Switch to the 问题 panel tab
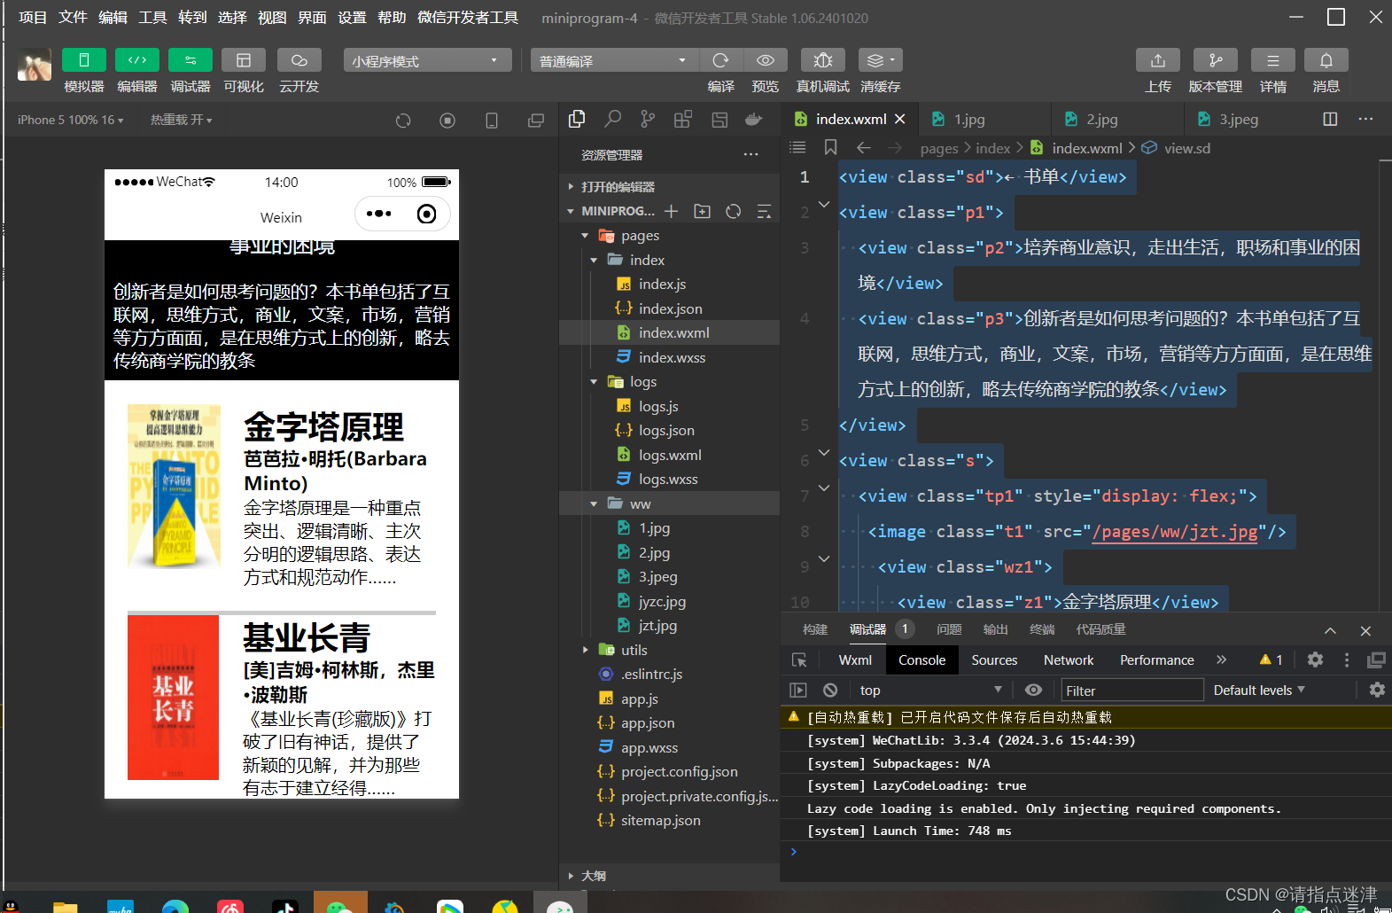Viewport: 1392px width, 913px height. 949,629
